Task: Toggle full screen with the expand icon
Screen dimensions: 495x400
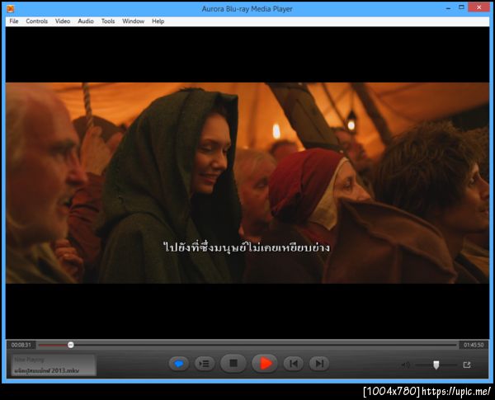Action: [x=467, y=365]
